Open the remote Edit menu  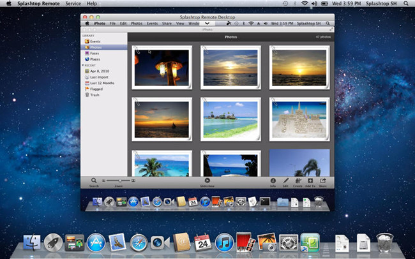[x=123, y=23]
